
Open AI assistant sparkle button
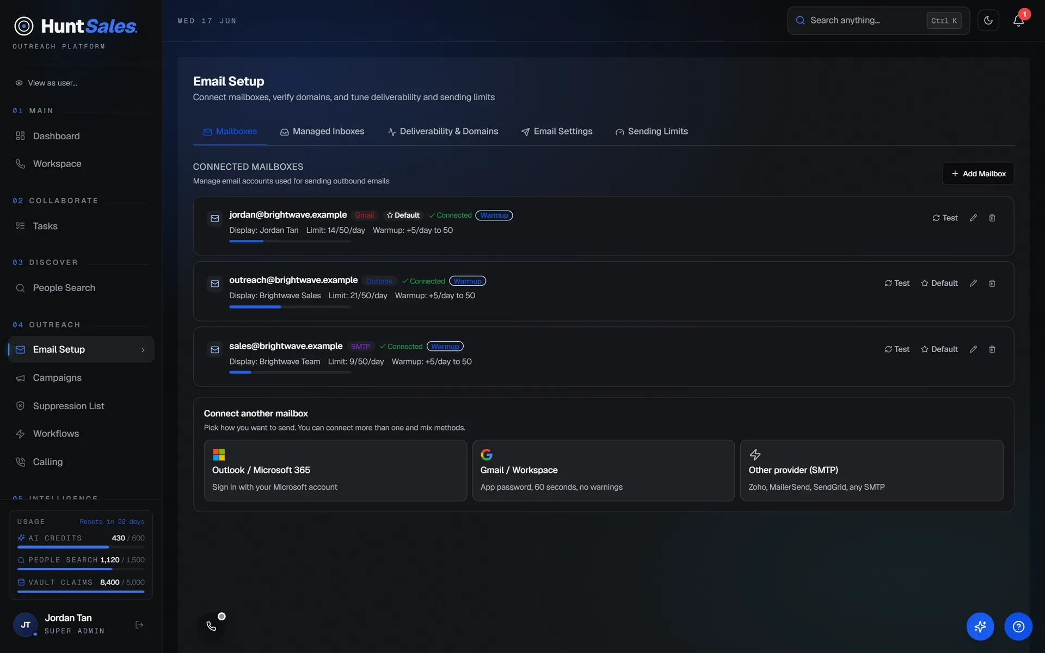click(x=980, y=627)
